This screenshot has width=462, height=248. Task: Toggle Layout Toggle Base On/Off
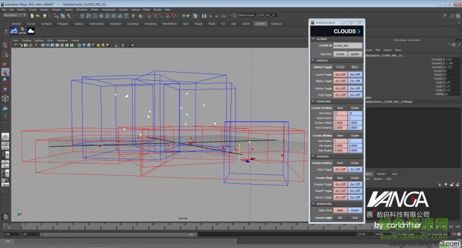pos(340,74)
